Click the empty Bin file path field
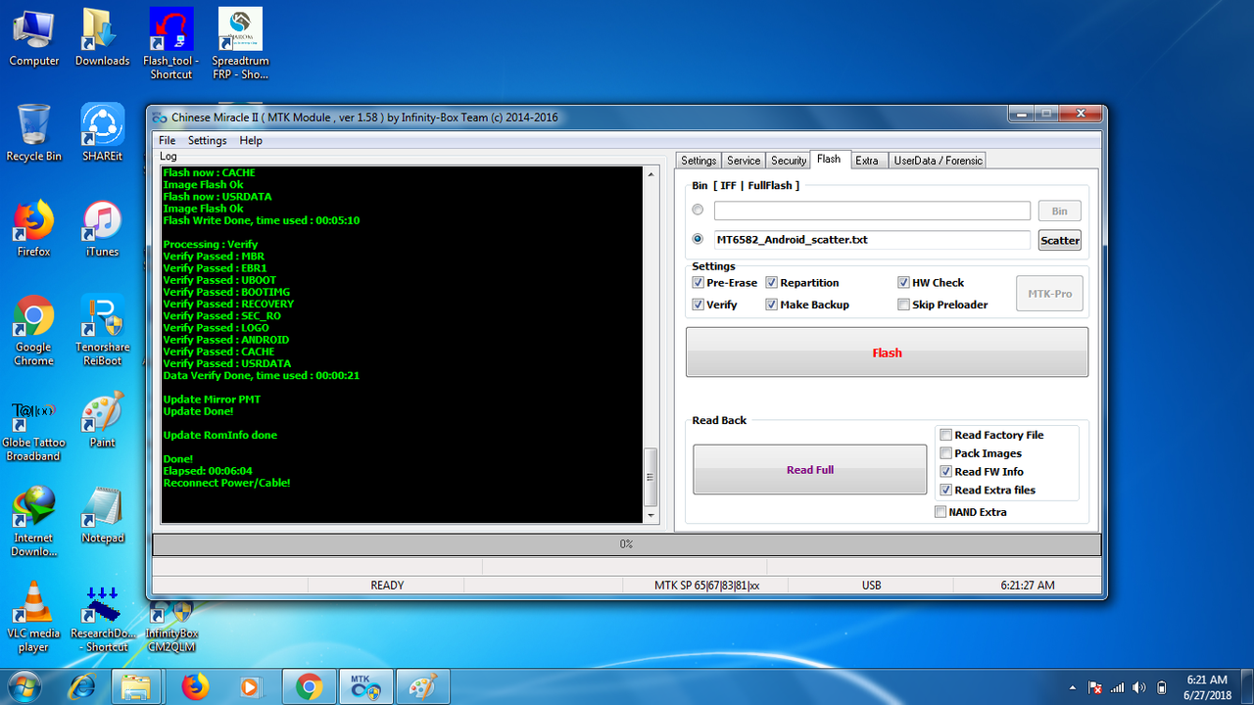Viewport: 1254px width, 705px height. [872, 211]
